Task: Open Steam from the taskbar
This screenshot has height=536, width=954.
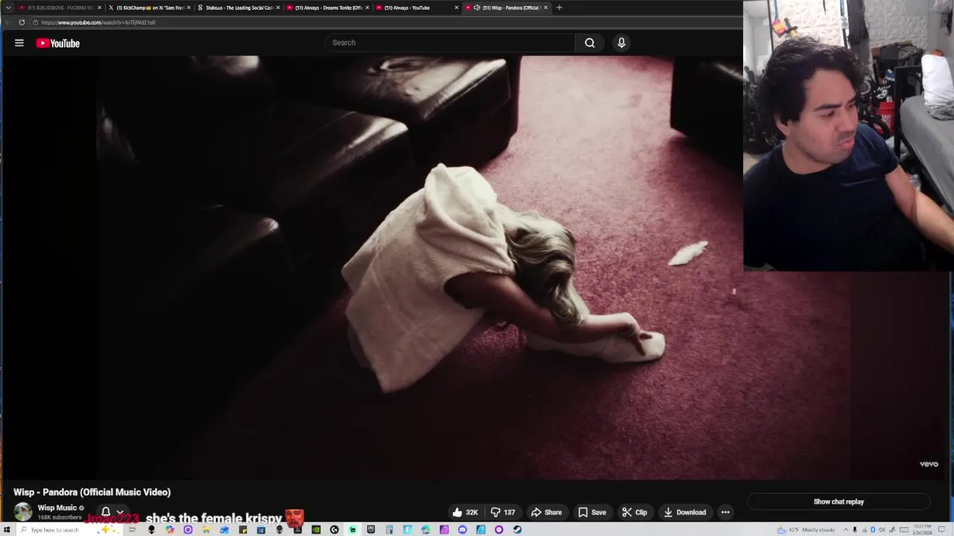Action: (x=517, y=529)
